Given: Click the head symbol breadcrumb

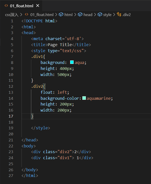Looking at the screenshot, I should (88, 15).
